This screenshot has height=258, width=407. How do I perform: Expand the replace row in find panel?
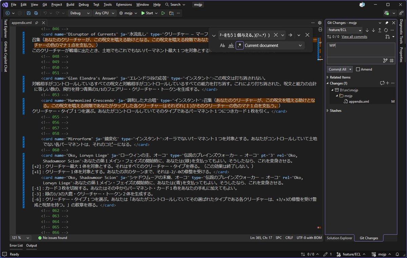(214, 35)
